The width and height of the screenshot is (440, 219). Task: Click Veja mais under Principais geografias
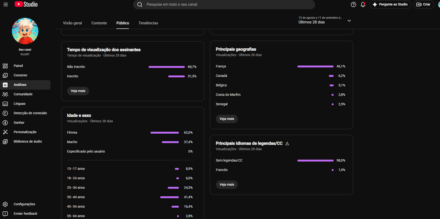coord(227,119)
